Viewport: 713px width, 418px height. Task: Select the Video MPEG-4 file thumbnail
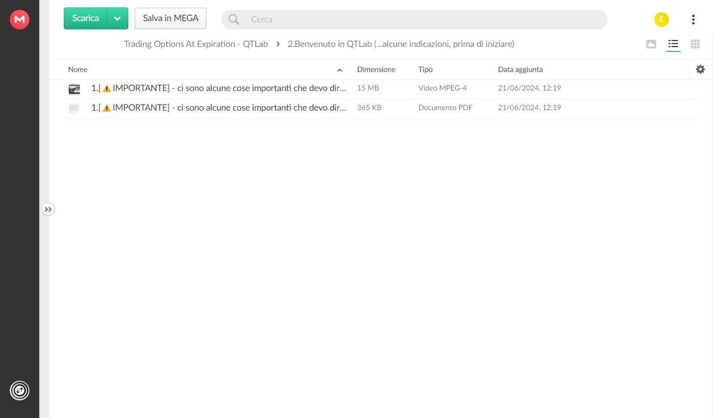[74, 89]
